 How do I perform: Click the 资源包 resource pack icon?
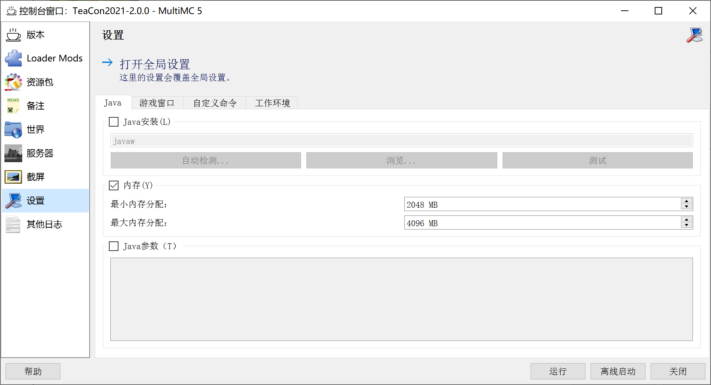tap(13, 82)
